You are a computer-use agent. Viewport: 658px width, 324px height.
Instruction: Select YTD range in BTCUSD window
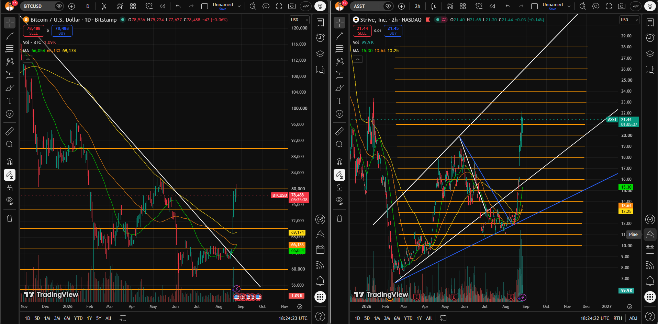point(78,318)
